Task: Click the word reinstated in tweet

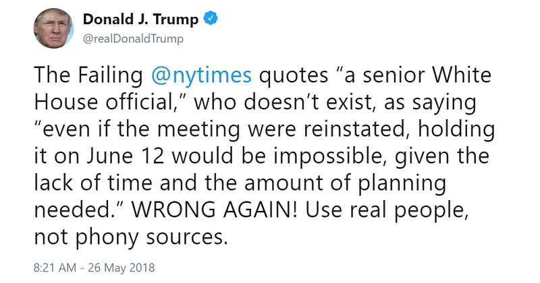Action: 353,129
